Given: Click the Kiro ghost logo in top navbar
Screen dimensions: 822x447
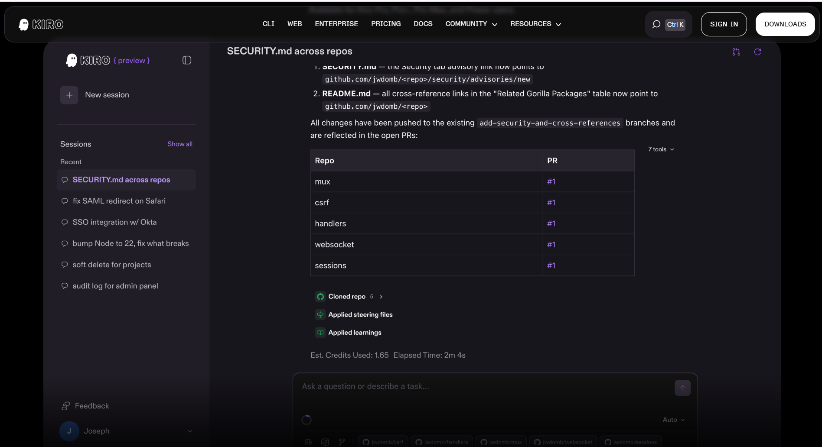Looking at the screenshot, I should pyautogui.click(x=41, y=24).
